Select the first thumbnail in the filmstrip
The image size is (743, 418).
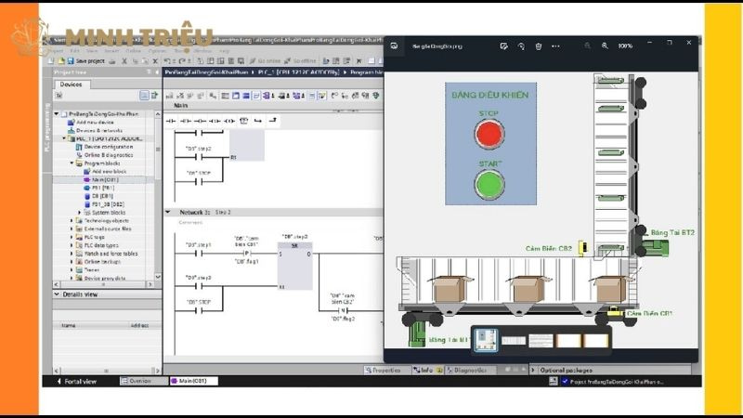coord(485,340)
